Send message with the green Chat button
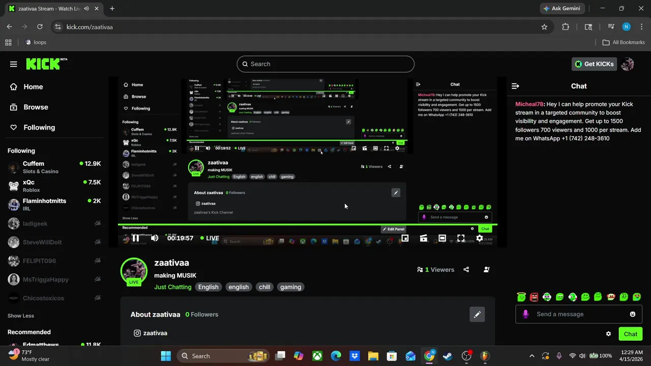The width and height of the screenshot is (651, 366). tap(631, 334)
